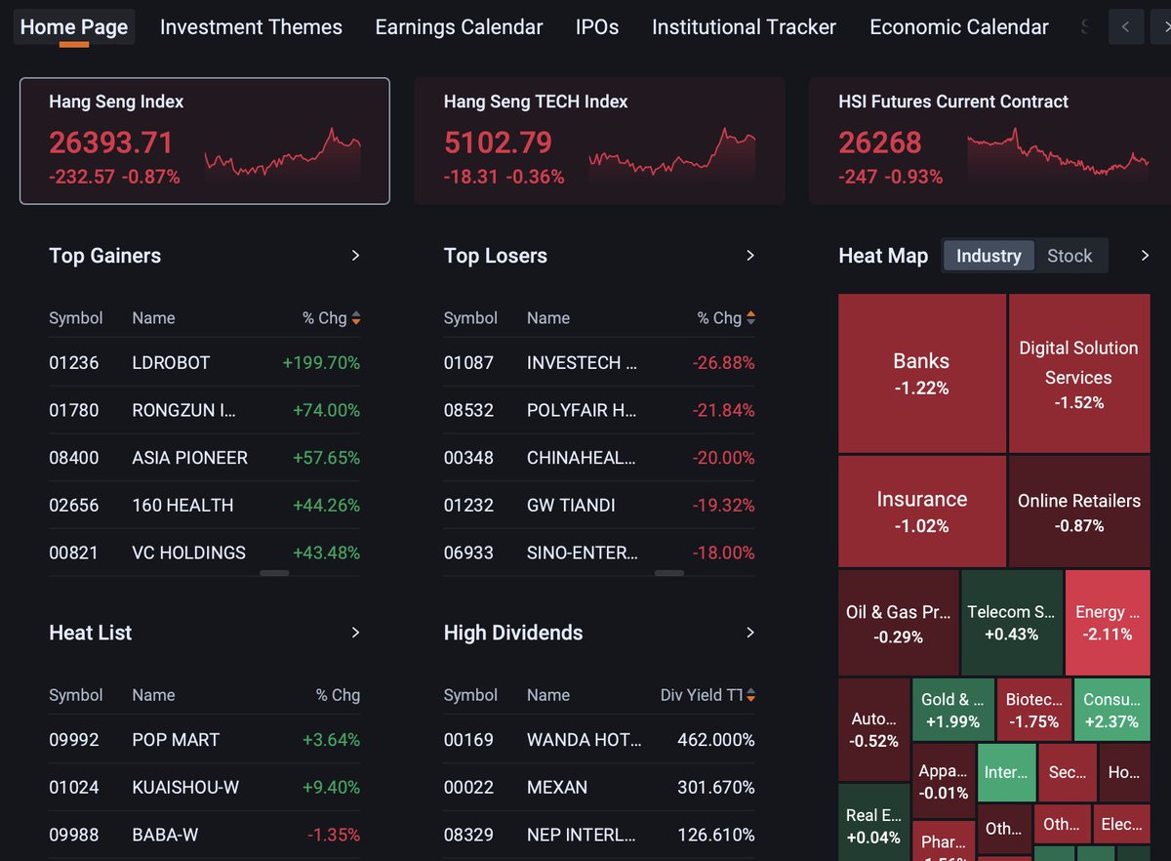Select Online Retailers heat map tile
The height and width of the screenshot is (861, 1171).
[1079, 512]
